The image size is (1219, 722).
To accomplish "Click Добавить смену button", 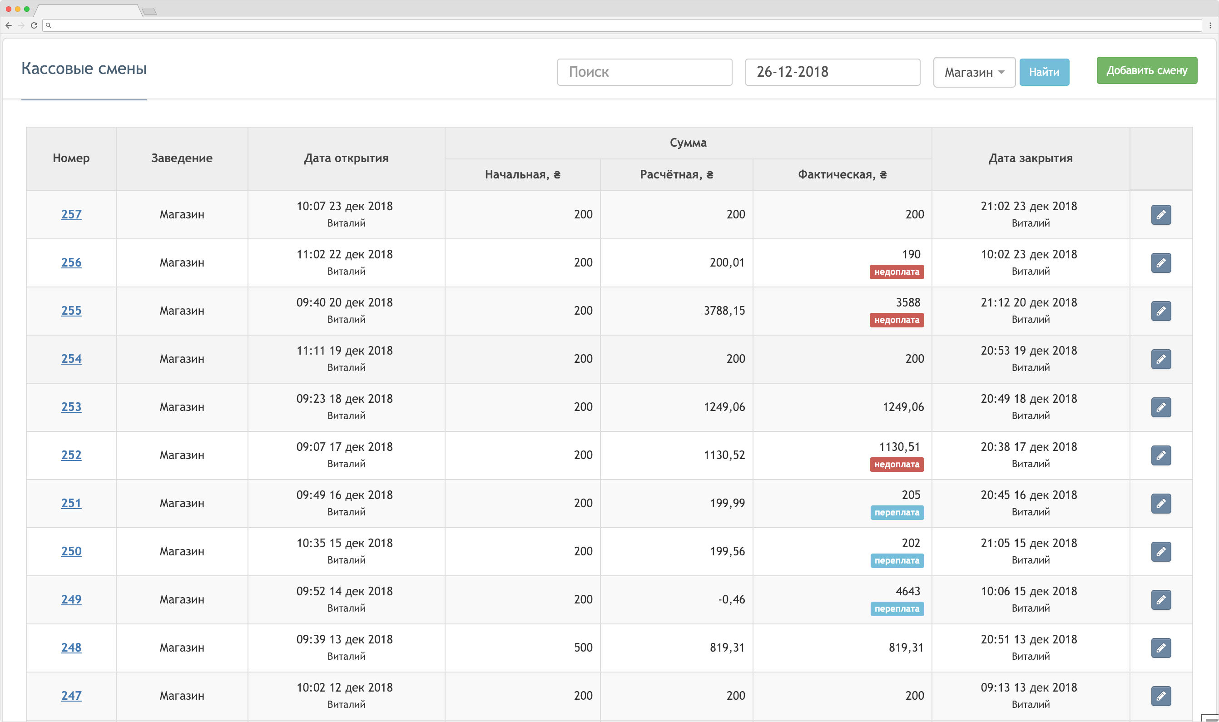I will 1146,70.
